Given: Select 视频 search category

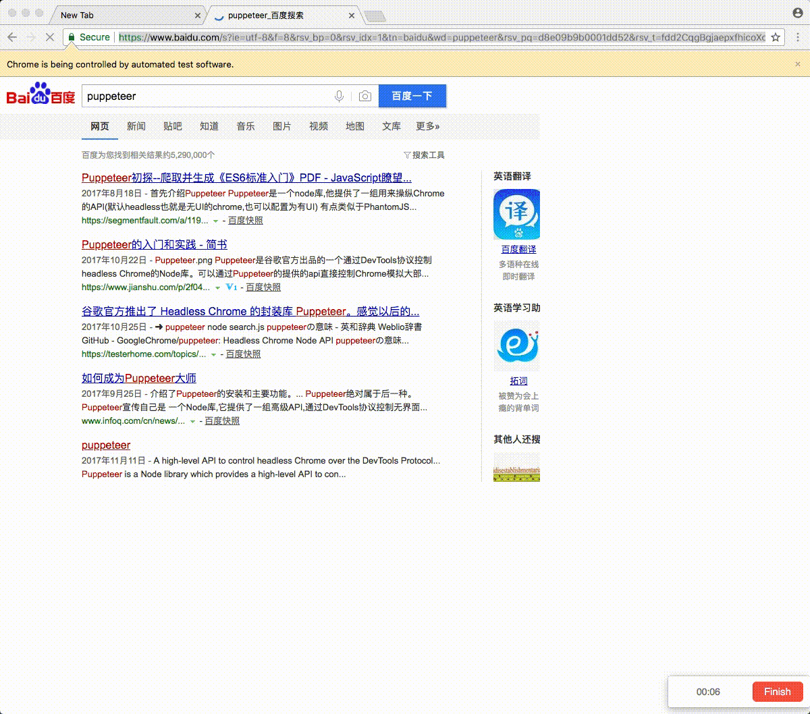Looking at the screenshot, I should 319,126.
